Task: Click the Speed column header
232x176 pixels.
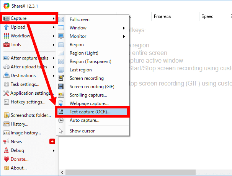Action: pos(214,16)
